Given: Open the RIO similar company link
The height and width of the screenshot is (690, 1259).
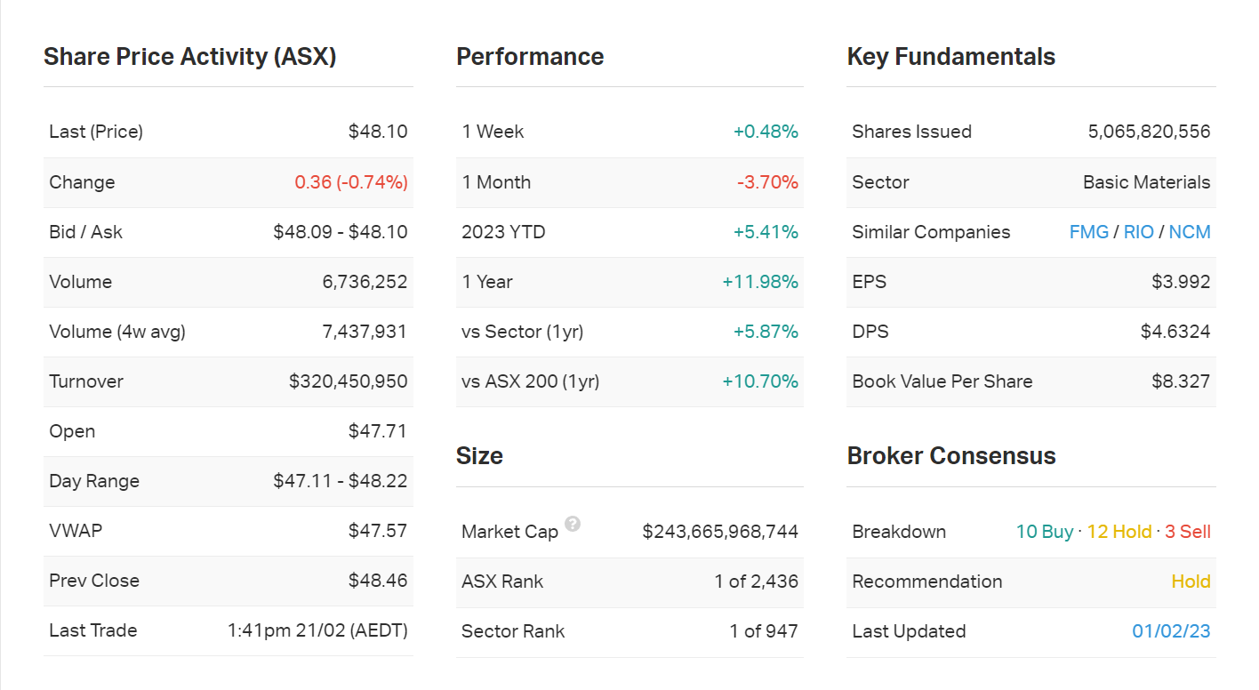Looking at the screenshot, I should point(1138,232).
